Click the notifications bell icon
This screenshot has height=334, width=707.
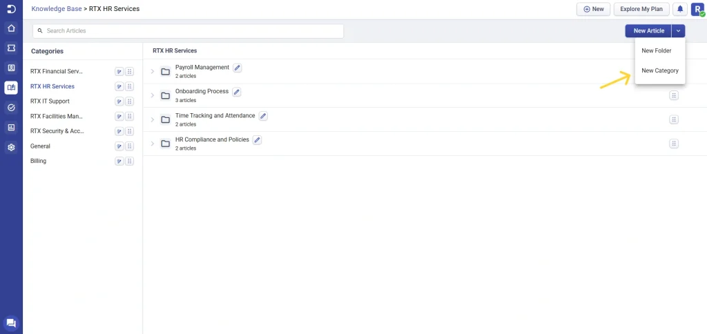[x=680, y=9]
